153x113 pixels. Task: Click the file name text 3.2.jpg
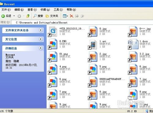[x=144, y=54]
